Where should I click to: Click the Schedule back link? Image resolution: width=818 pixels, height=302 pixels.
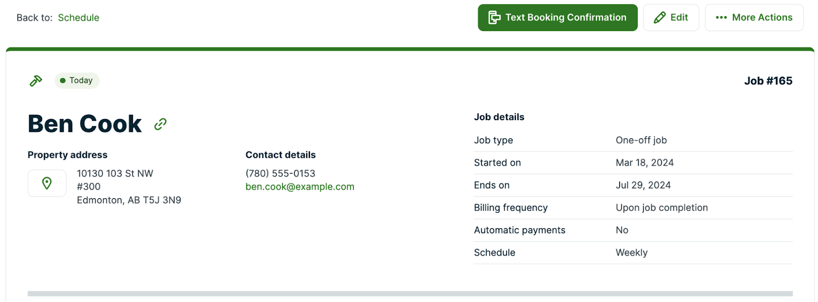coord(78,18)
